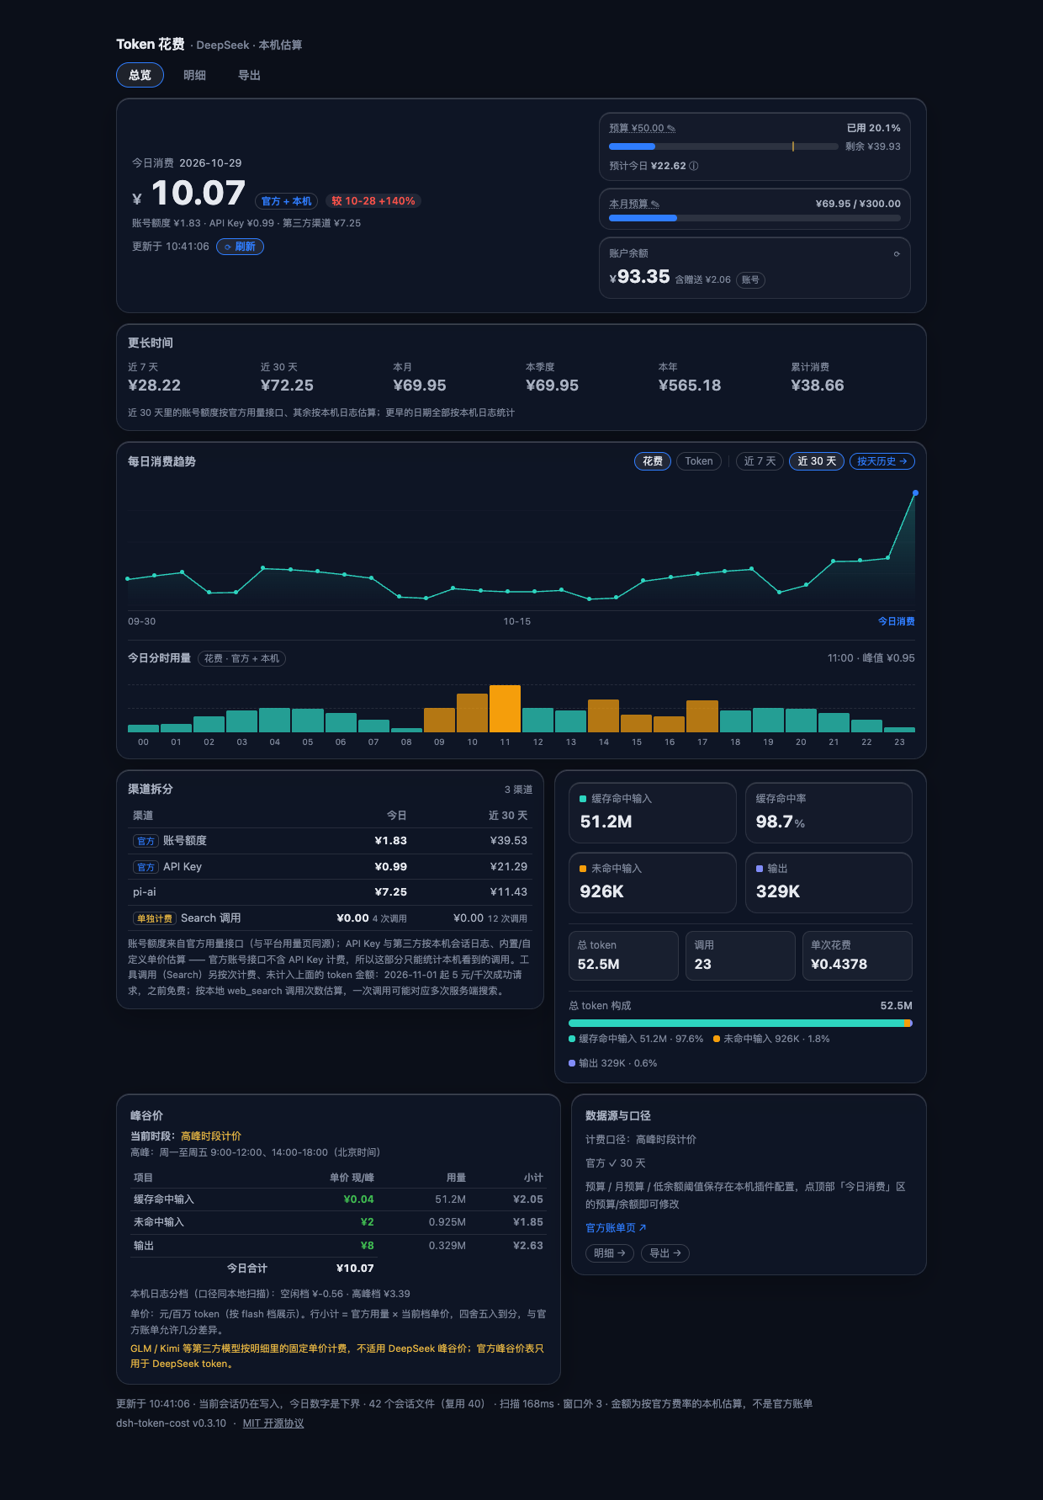Click the 官方 tag beside API Key

pyautogui.click(x=146, y=867)
